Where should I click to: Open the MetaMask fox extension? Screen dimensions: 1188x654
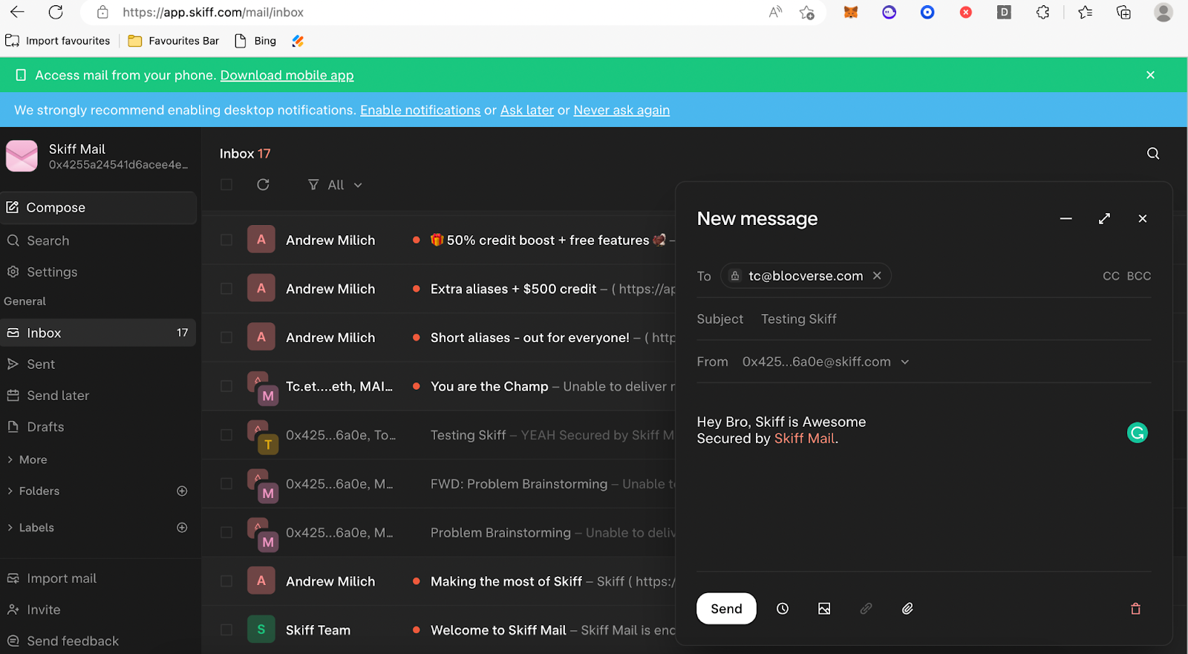[851, 12]
